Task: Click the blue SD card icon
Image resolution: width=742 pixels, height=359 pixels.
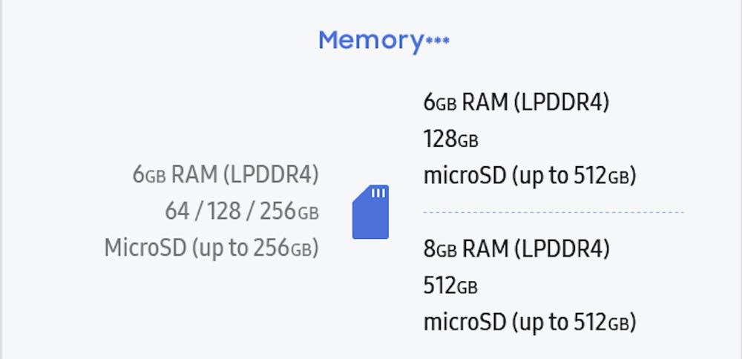Action: click(370, 212)
